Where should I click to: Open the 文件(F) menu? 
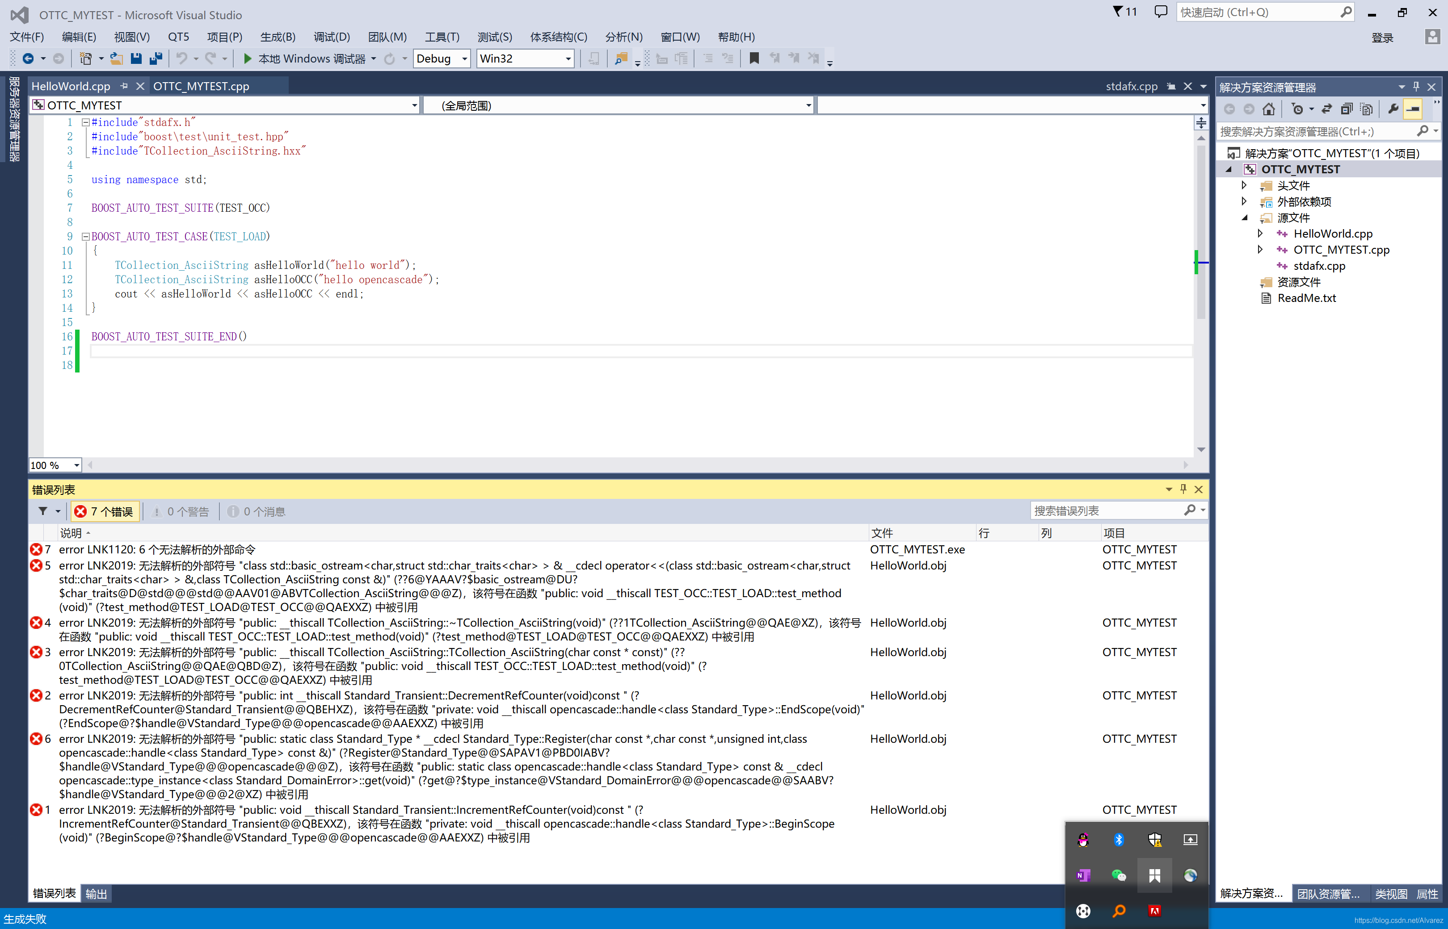[x=26, y=37]
